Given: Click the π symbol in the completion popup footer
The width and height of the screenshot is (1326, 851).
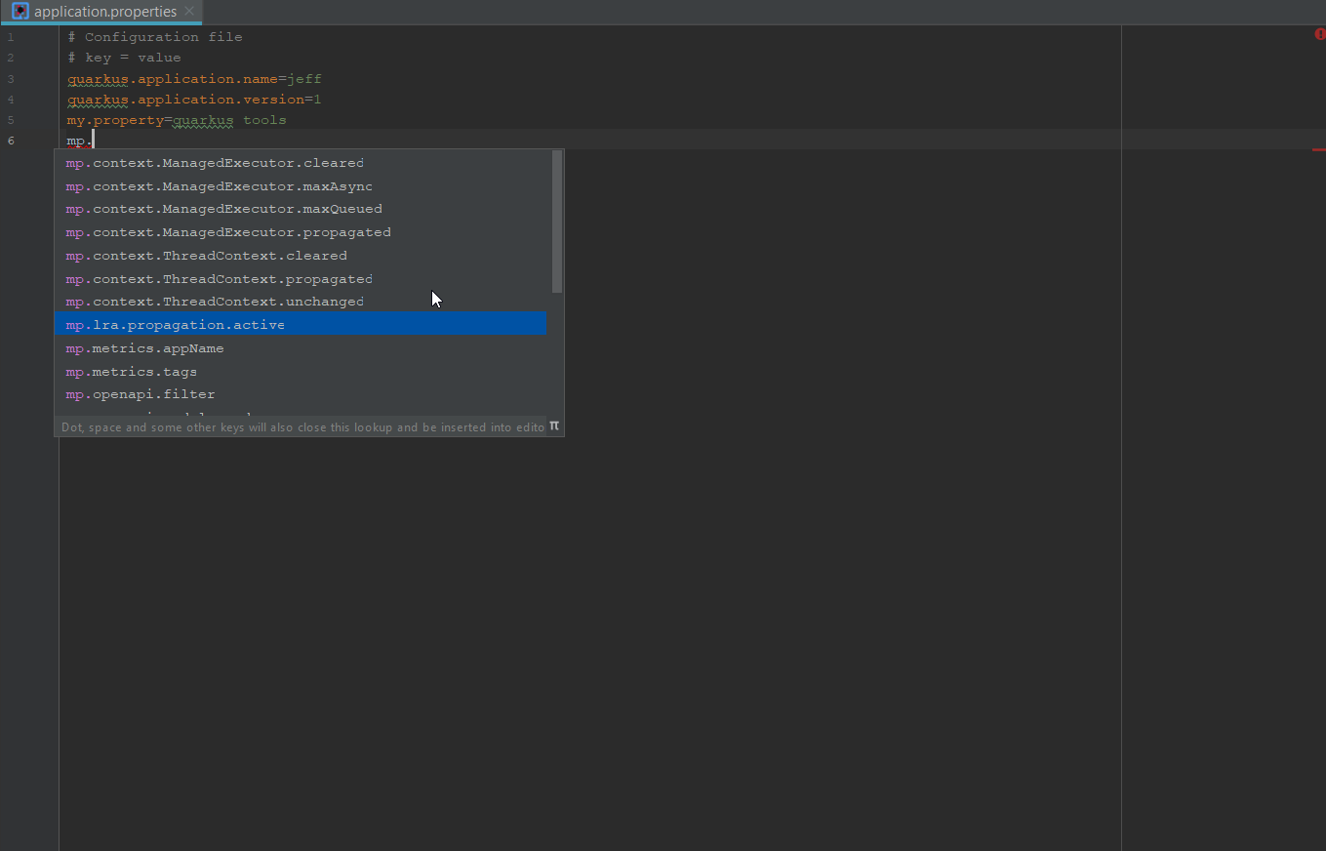Looking at the screenshot, I should [x=553, y=425].
